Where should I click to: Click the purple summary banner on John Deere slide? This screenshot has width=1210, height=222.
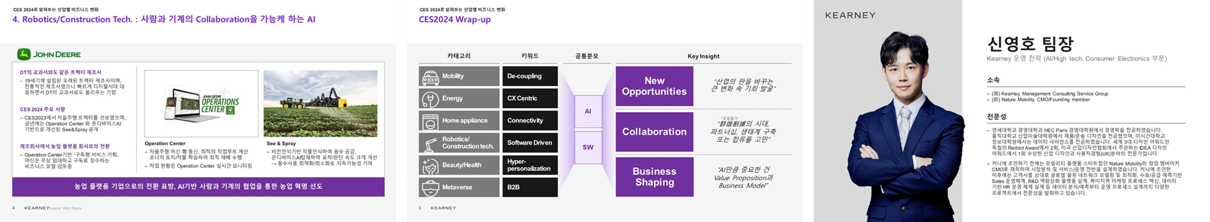point(198,186)
